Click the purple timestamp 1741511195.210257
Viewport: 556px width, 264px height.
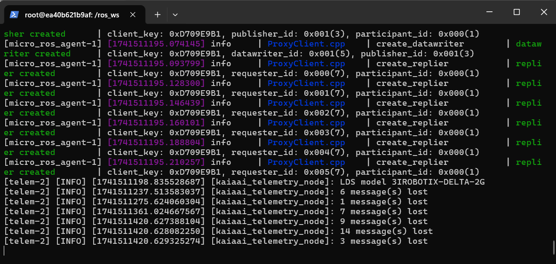click(x=156, y=162)
